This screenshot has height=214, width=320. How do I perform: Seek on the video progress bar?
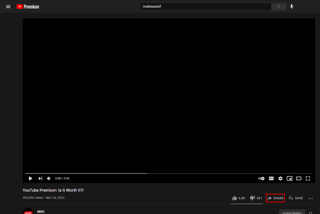tap(169, 173)
